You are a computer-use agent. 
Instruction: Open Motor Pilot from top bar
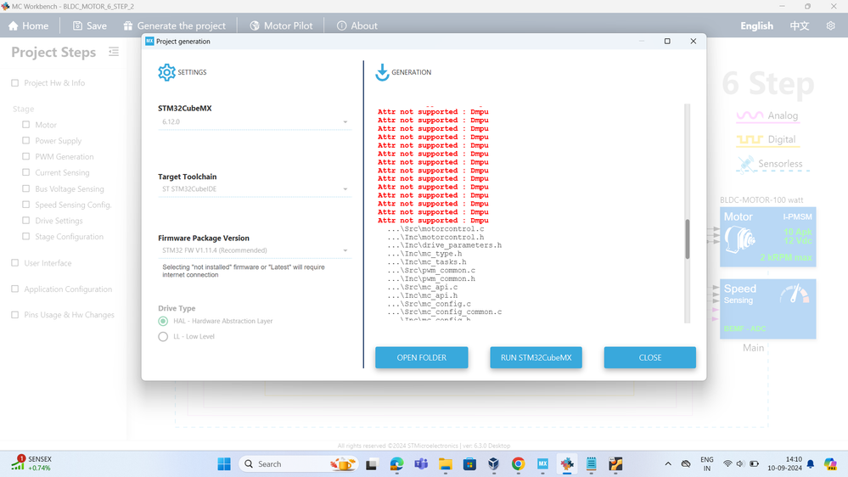(x=281, y=26)
